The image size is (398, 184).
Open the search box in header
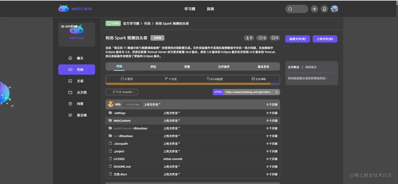point(297,9)
